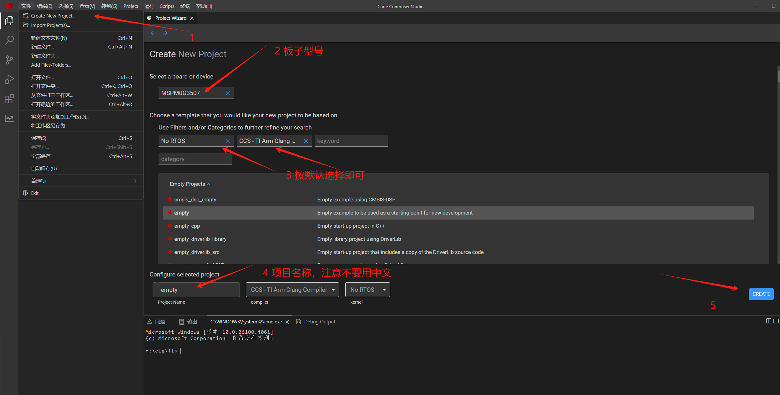Clear the MSPM0G3507 device selection
Viewport: 780px width, 395px height.
(x=228, y=93)
